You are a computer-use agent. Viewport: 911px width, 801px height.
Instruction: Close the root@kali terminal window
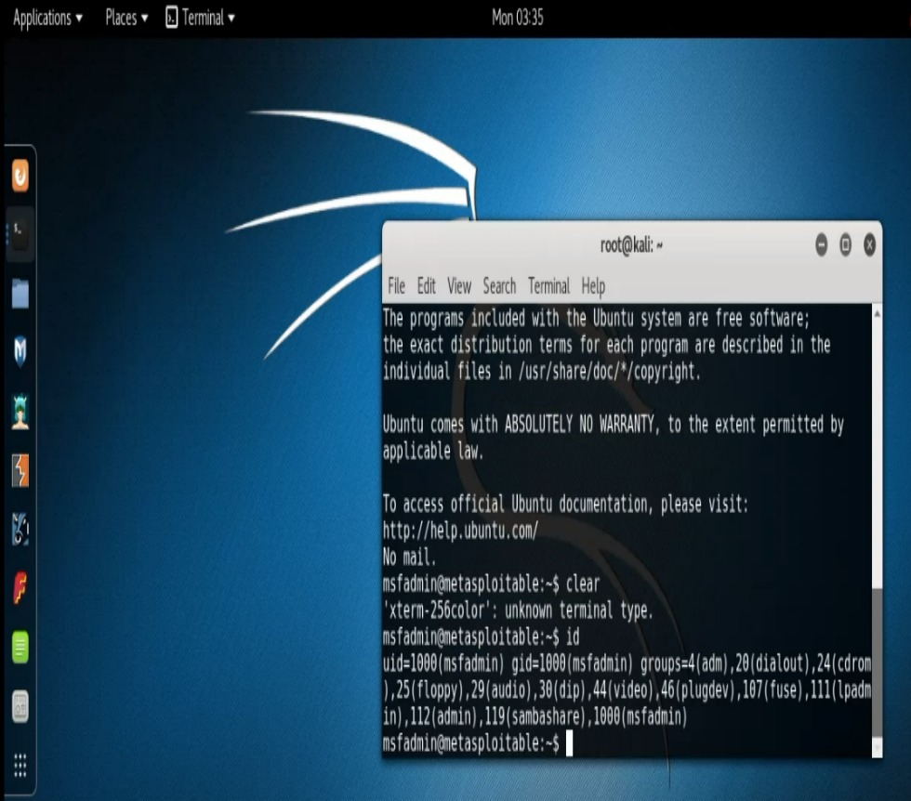click(x=869, y=244)
